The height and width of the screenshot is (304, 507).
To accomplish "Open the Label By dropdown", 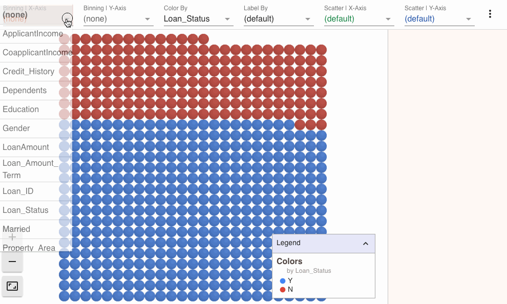I will 279,19.
